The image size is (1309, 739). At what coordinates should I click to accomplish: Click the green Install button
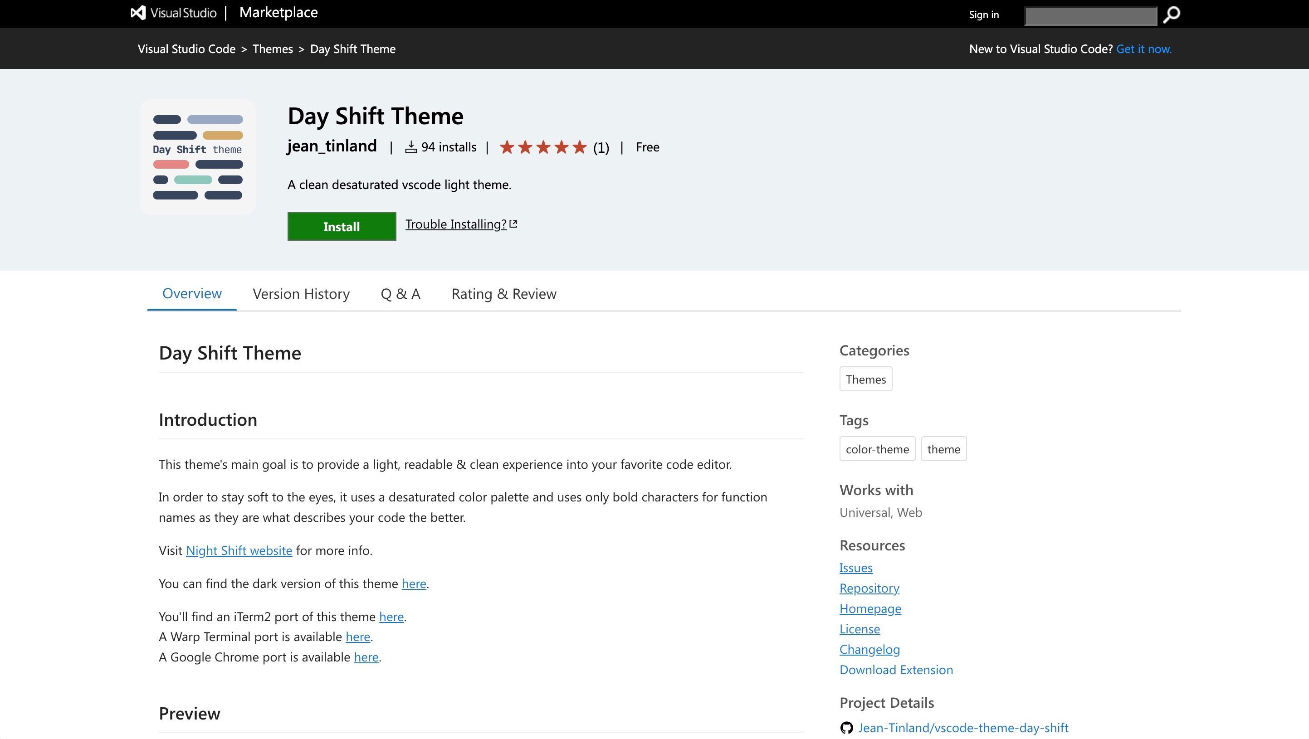342,226
